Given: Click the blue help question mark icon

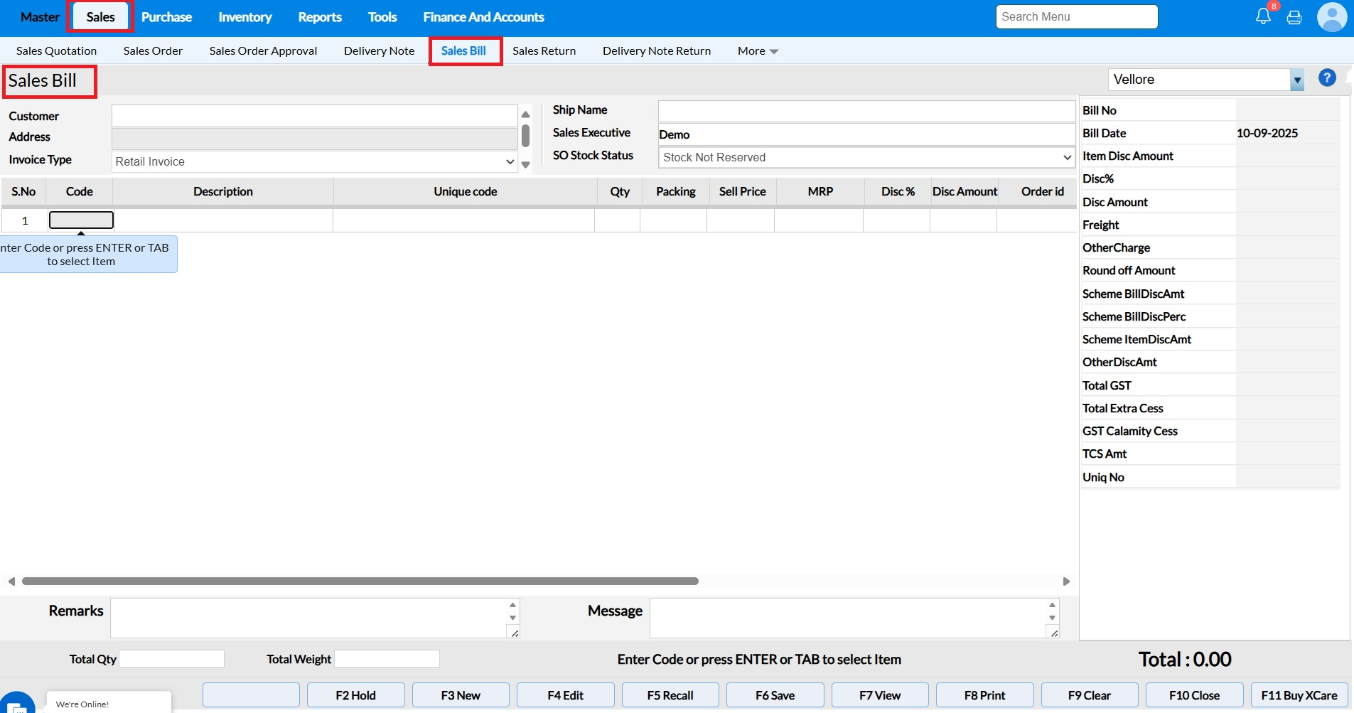Looking at the screenshot, I should [1327, 78].
